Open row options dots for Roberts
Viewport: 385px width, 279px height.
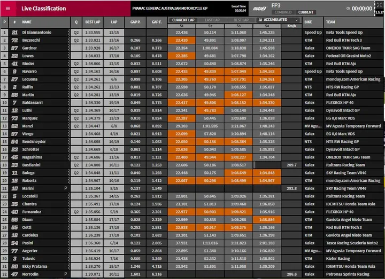pos(68,180)
